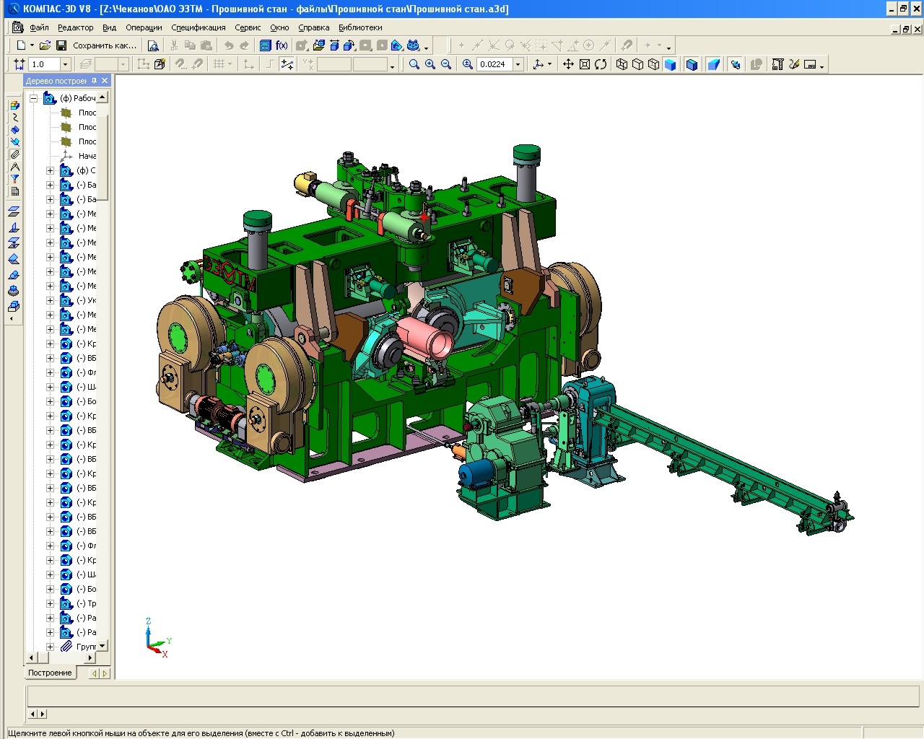This screenshot has width=924, height=739.
Task: Save with the floppy disk icon
Action: click(x=61, y=45)
